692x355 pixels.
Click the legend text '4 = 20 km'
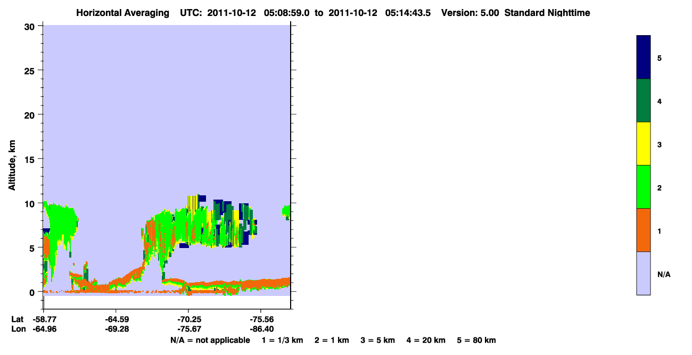(x=426, y=340)
